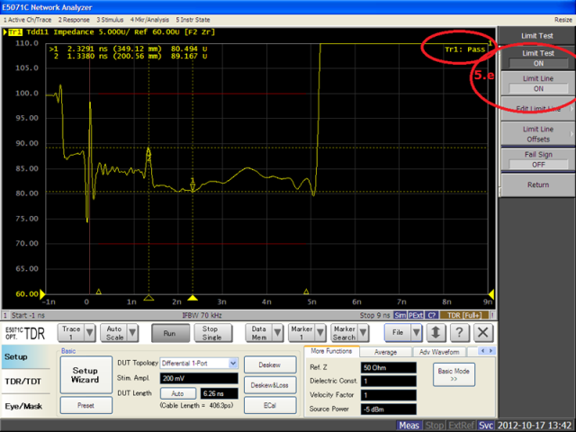
Task: Expand the Auto Scale dropdown arrow
Action: coord(134,332)
